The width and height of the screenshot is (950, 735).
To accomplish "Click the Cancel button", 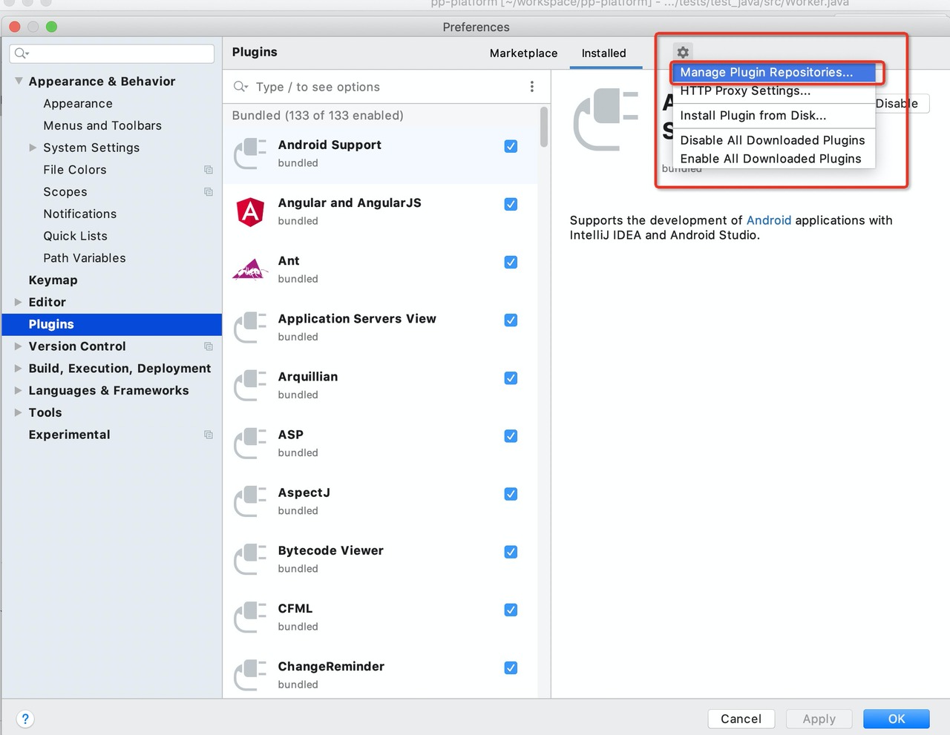I will pyautogui.click(x=741, y=719).
